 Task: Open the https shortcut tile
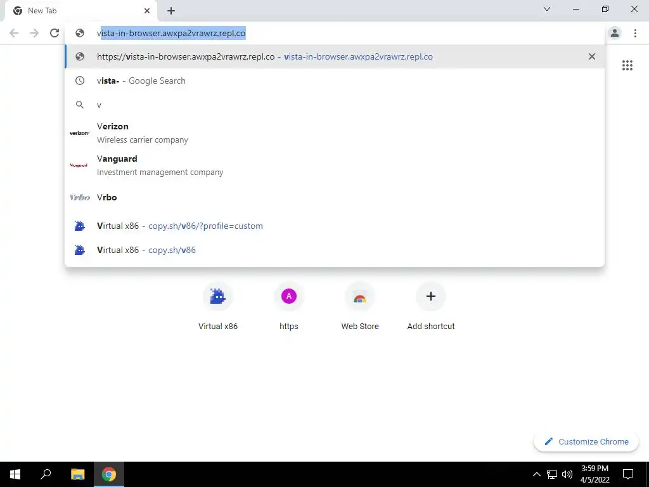289,307
